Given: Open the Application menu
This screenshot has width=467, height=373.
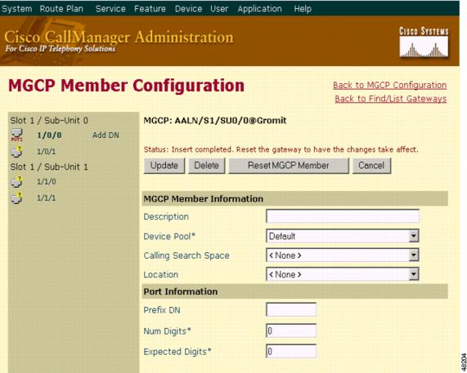Looking at the screenshot, I should pyautogui.click(x=260, y=9).
